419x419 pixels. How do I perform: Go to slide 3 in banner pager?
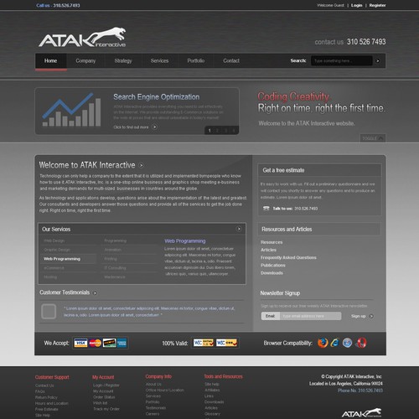coord(225,131)
